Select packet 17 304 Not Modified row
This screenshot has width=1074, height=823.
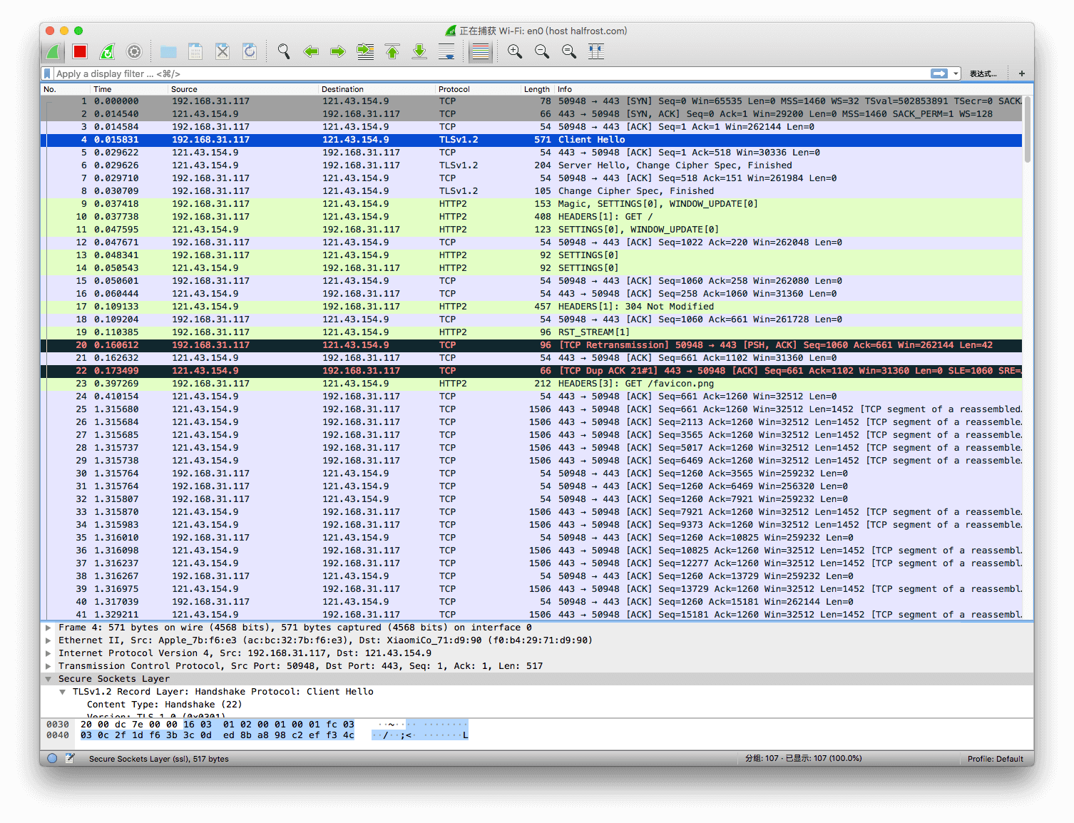[x=531, y=307]
